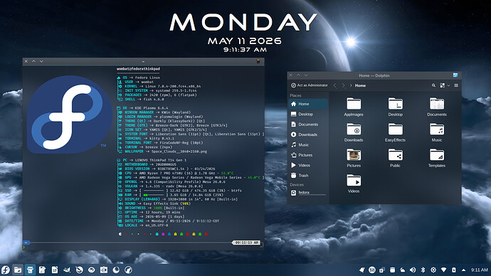This screenshot has height=276, width=491.
Task: Launch the text editor taskbar icon
Action: coord(42,270)
